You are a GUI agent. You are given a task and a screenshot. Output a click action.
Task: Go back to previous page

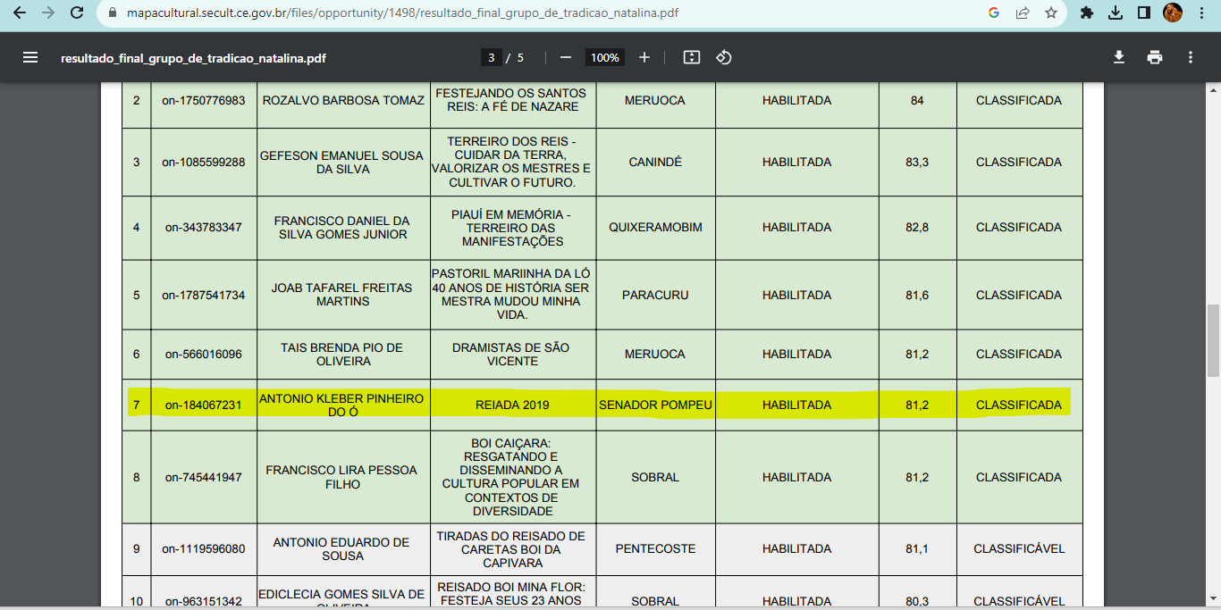(20, 13)
